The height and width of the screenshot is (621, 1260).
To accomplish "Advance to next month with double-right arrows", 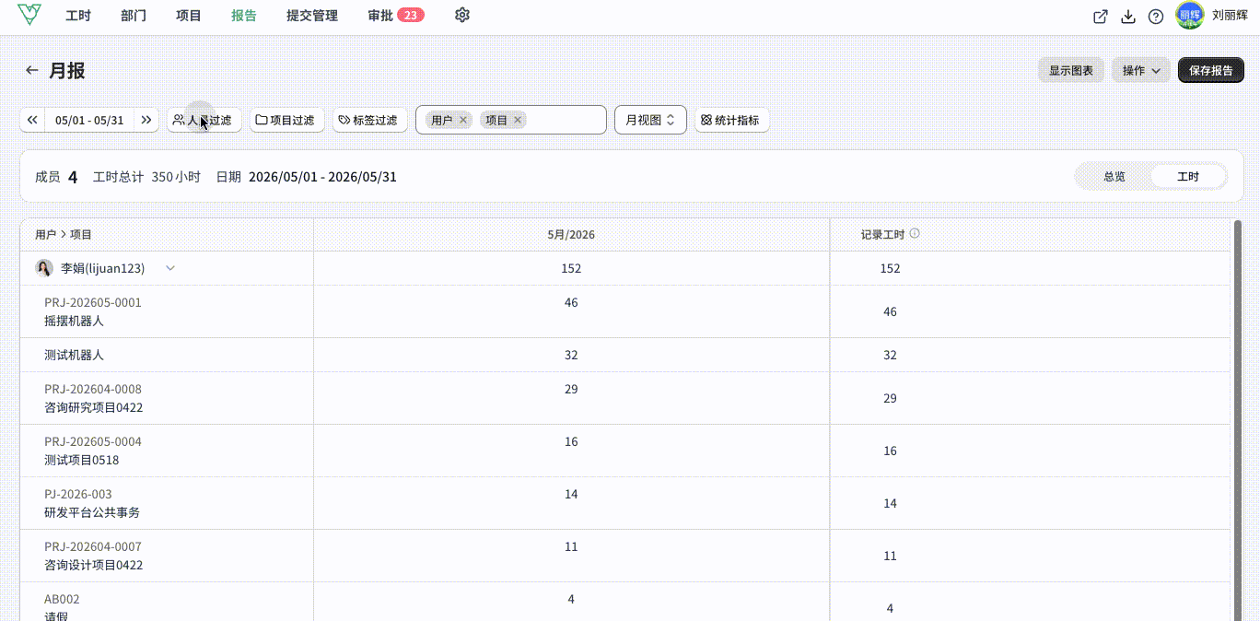I will pos(146,120).
